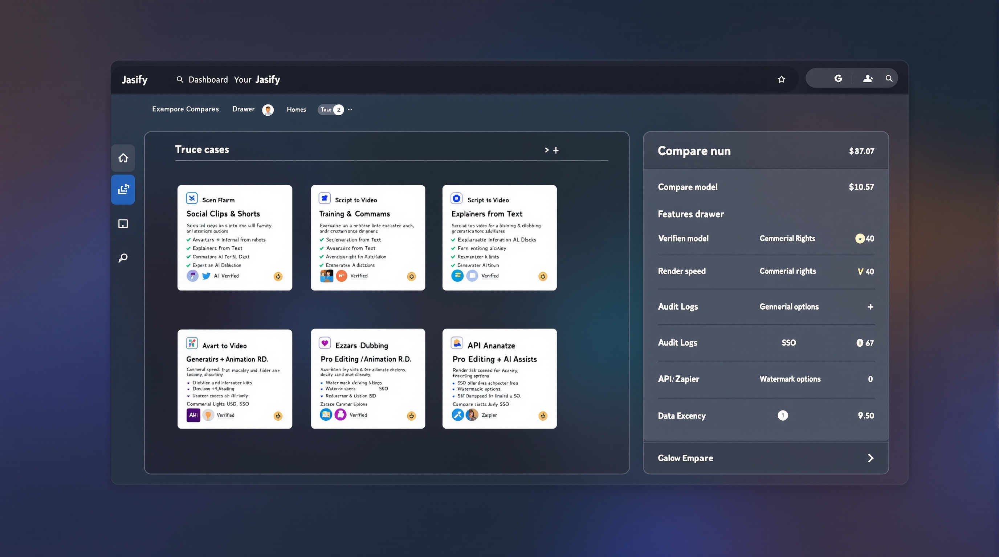Expand Truce cases using the chevron arrow
The height and width of the screenshot is (557, 999).
click(546, 150)
